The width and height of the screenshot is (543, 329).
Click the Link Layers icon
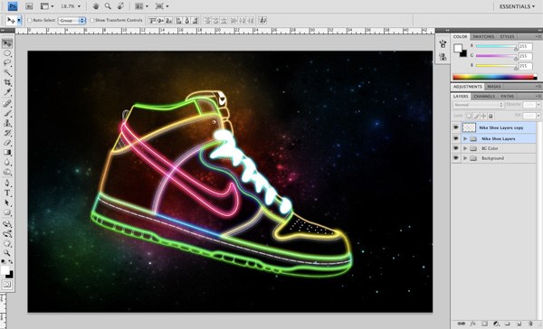click(462, 324)
